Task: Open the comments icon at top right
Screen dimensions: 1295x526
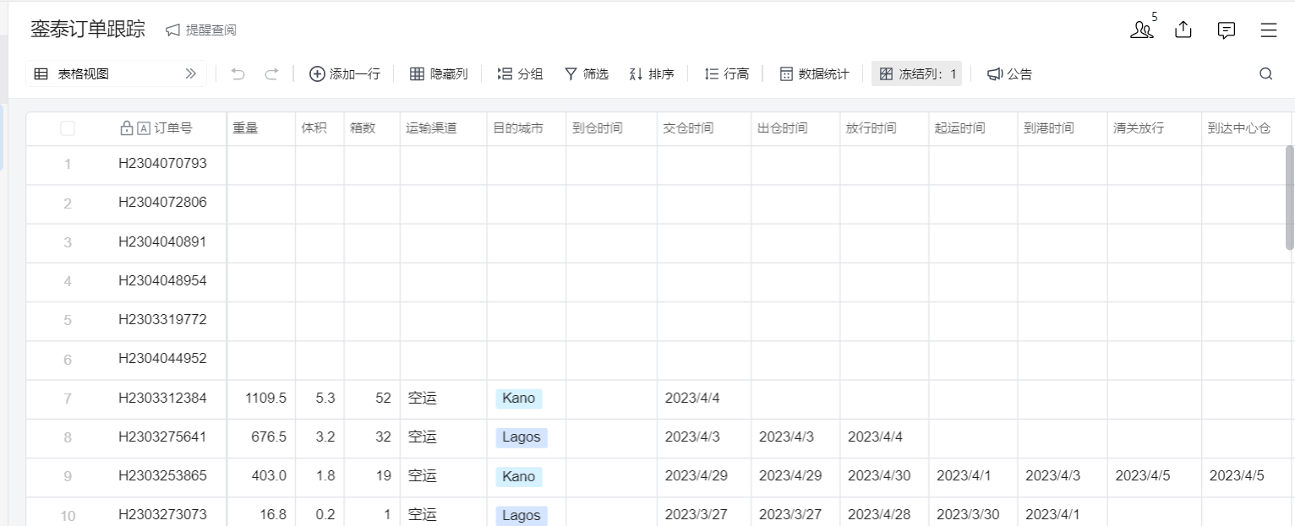Action: 1226,30
